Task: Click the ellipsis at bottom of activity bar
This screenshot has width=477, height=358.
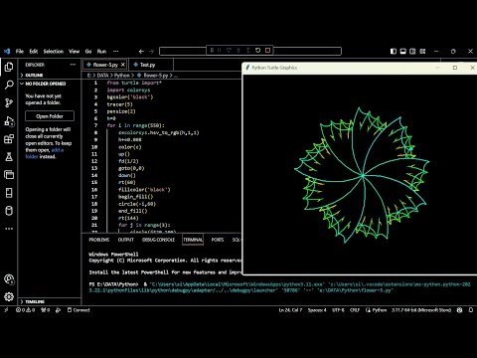Action: tap(9, 229)
